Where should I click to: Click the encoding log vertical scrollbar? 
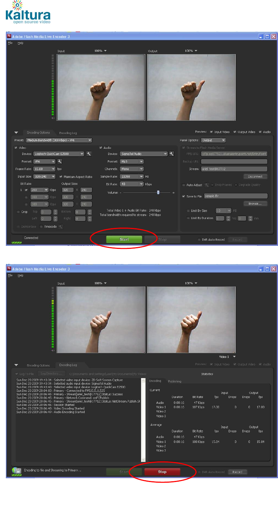pyautogui.click(x=143, y=420)
